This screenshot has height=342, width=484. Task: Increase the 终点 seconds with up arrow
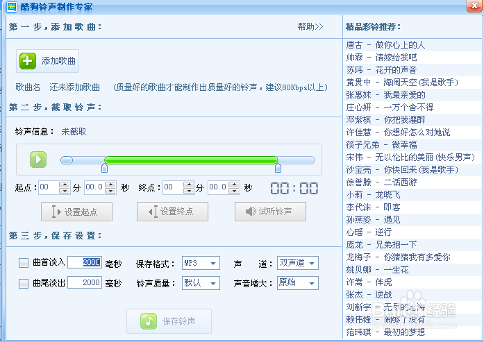234,184
